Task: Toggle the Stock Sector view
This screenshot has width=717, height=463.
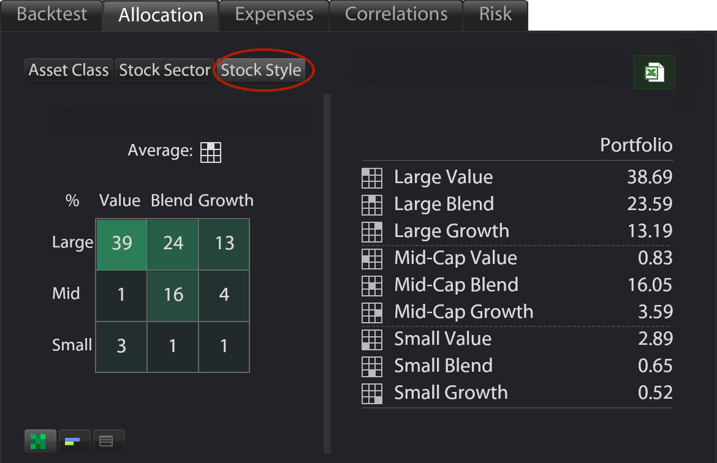Action: pyautogui.click(x=164, y=70)
